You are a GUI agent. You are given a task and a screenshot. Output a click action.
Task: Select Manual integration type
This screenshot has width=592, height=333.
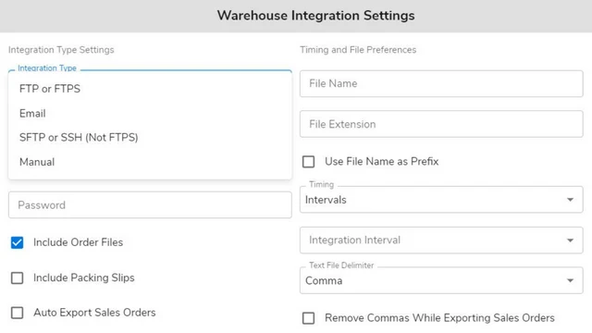(x=150, y=162)
